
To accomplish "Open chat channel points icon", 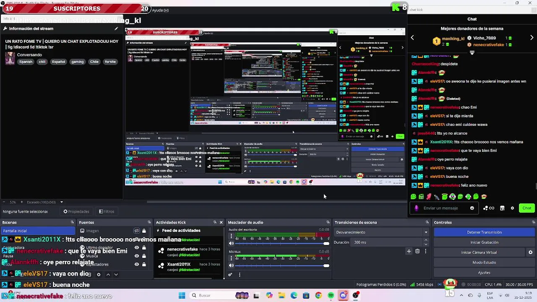I will (x=489, y=208).
